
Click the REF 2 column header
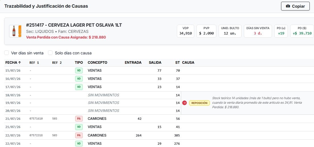coord(57,63)
